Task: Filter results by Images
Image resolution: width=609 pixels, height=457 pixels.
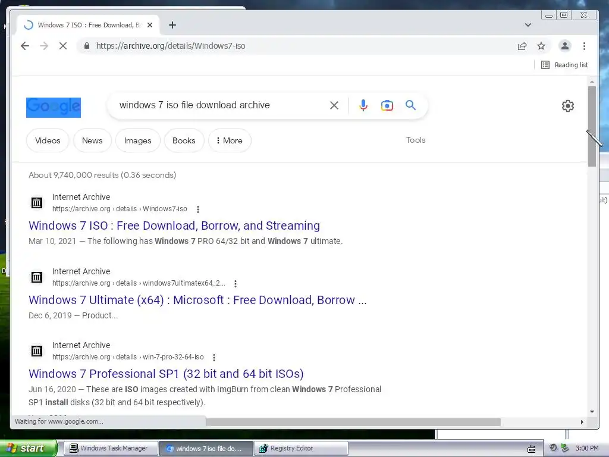Action: [x=137, y=140]
